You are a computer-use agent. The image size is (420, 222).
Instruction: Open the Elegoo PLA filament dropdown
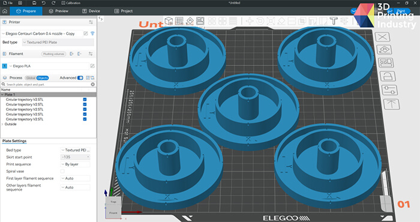[49, 66]
